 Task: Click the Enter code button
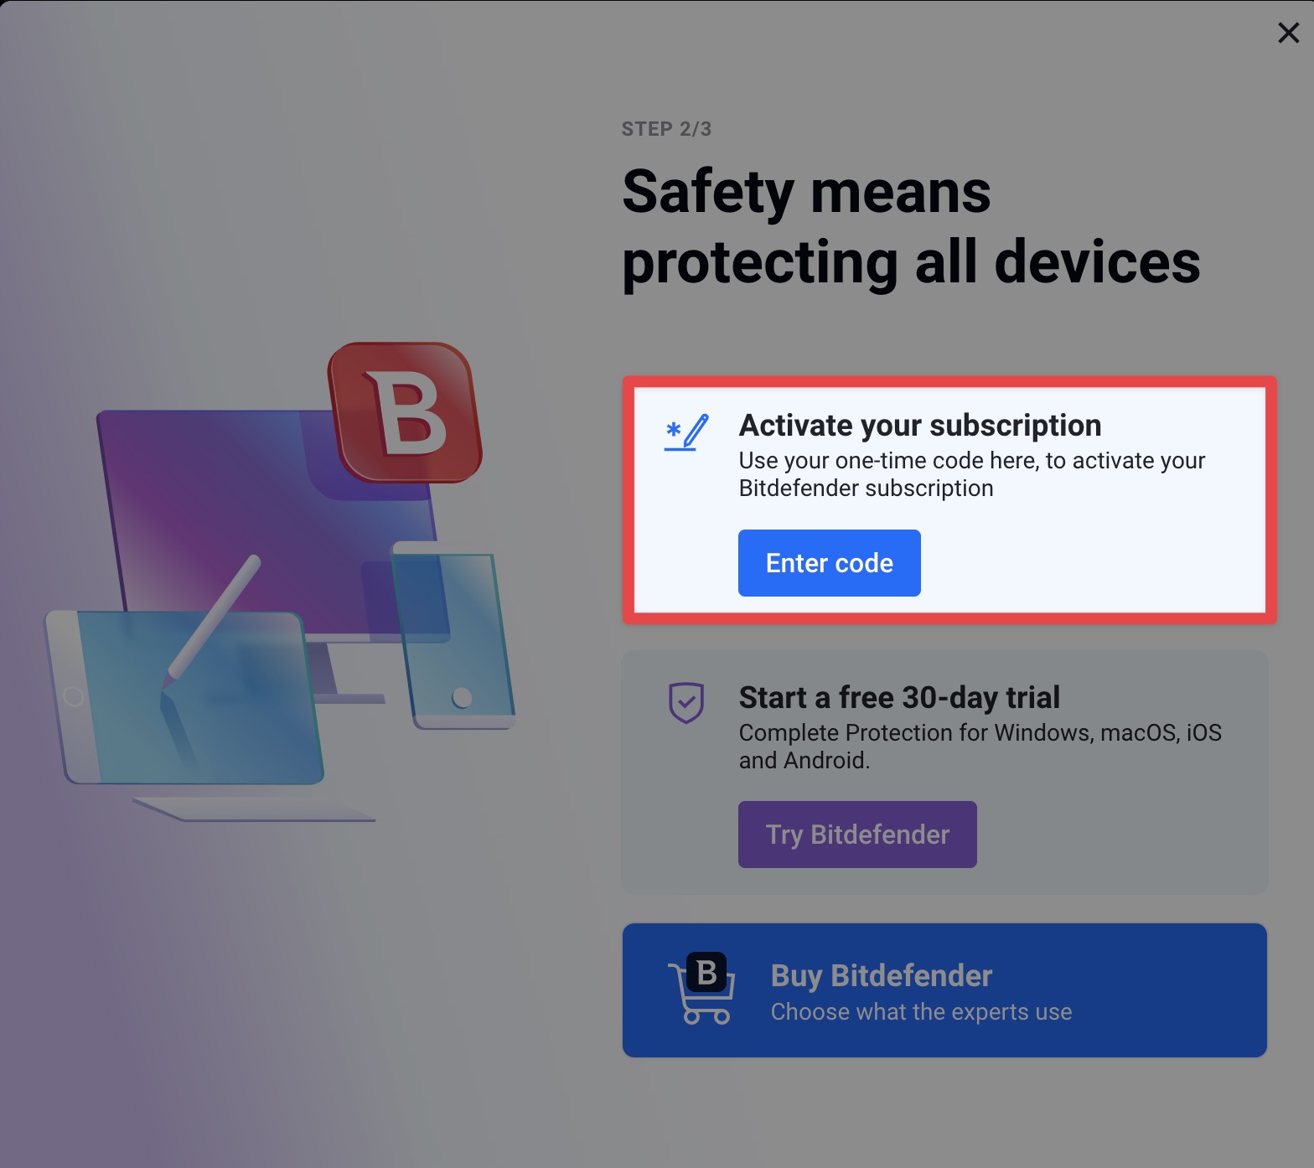point(829,563)
